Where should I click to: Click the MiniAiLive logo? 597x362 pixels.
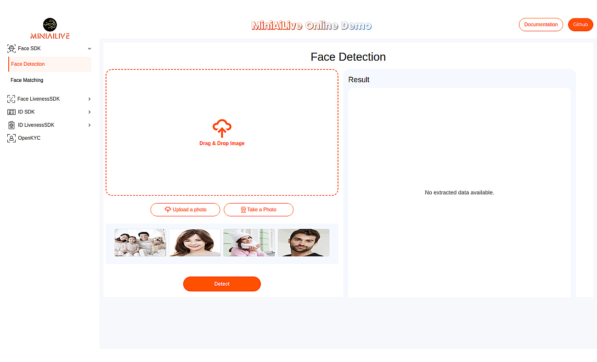50,28
